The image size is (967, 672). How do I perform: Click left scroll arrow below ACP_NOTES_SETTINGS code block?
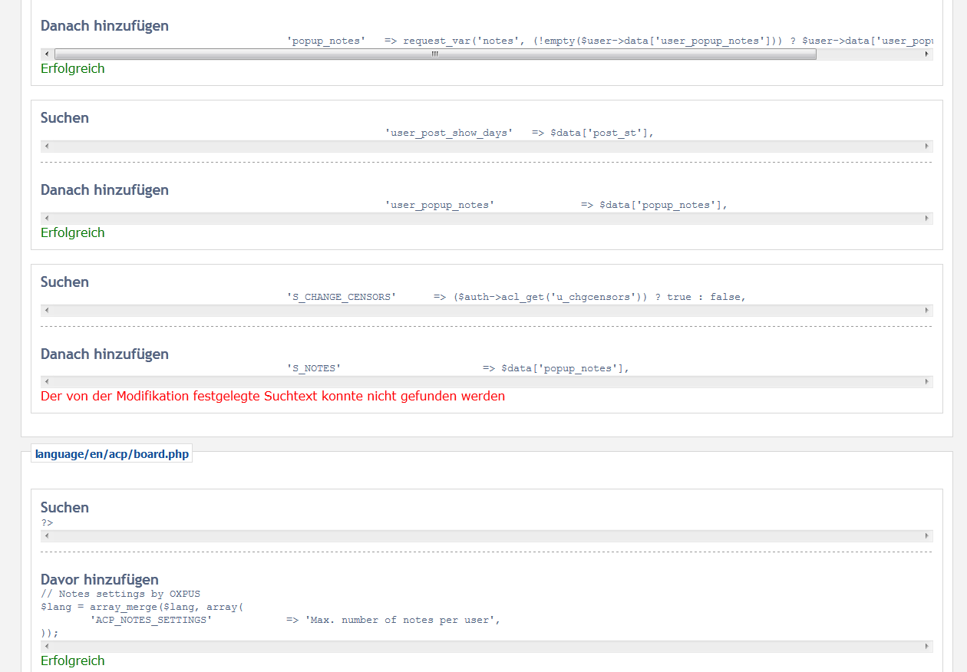47,647
